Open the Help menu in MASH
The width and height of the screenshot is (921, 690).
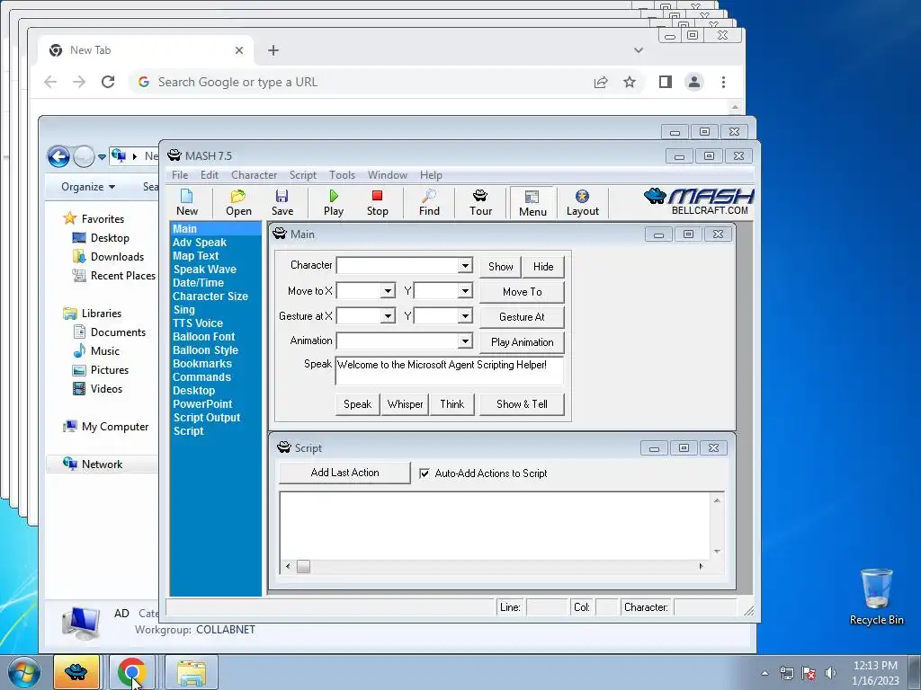[431, 175]
